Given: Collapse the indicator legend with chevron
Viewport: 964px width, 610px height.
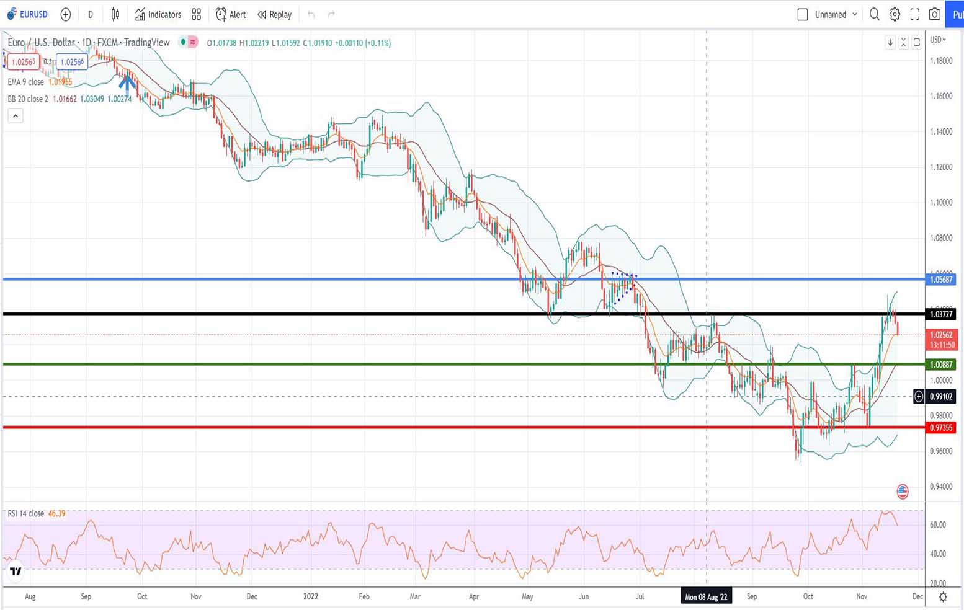Looking at the screenshot, I should 16,115.
